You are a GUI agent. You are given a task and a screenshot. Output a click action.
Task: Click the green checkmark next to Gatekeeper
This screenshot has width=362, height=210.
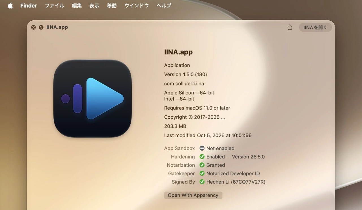coord(202,173)
